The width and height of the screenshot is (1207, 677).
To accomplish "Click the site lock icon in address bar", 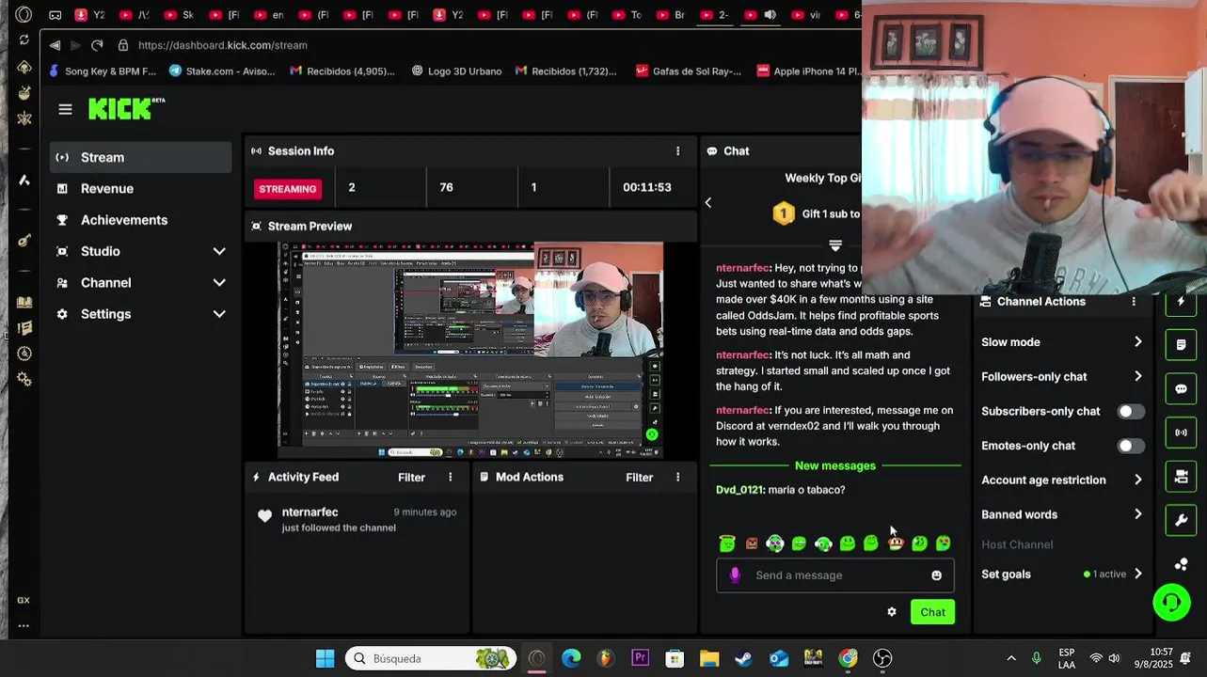I will click(x=122, y=45).
